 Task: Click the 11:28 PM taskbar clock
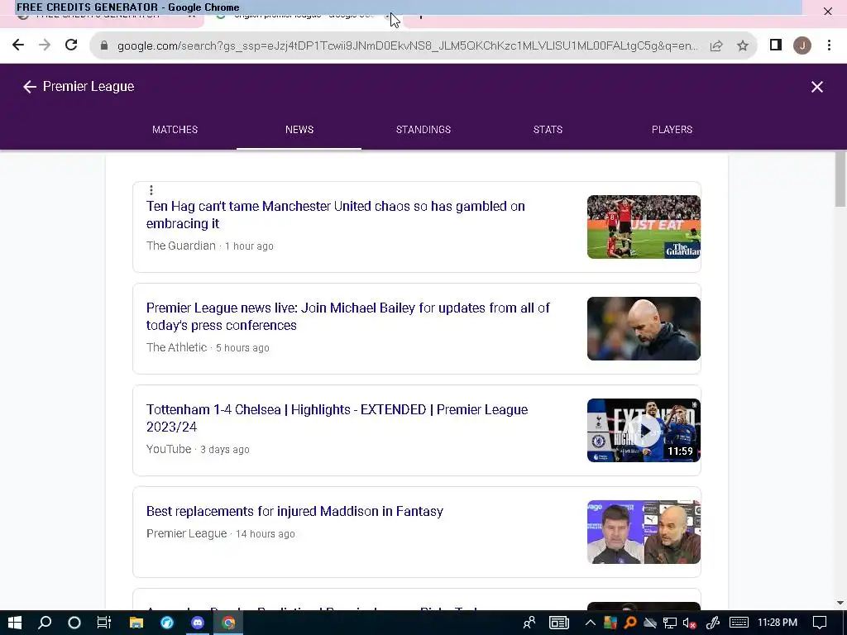[777, 623]
